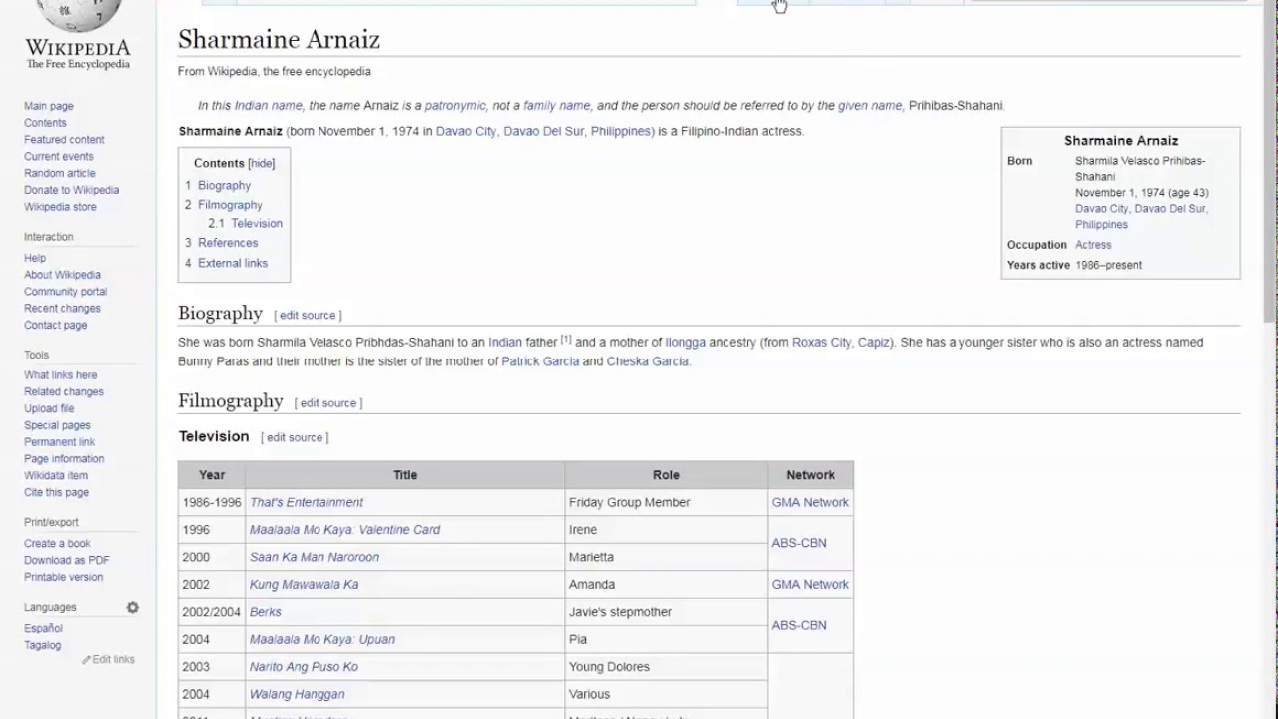Open Printable version link
Viewport: 1278px width, 719px height.
[x=63, y=577]
